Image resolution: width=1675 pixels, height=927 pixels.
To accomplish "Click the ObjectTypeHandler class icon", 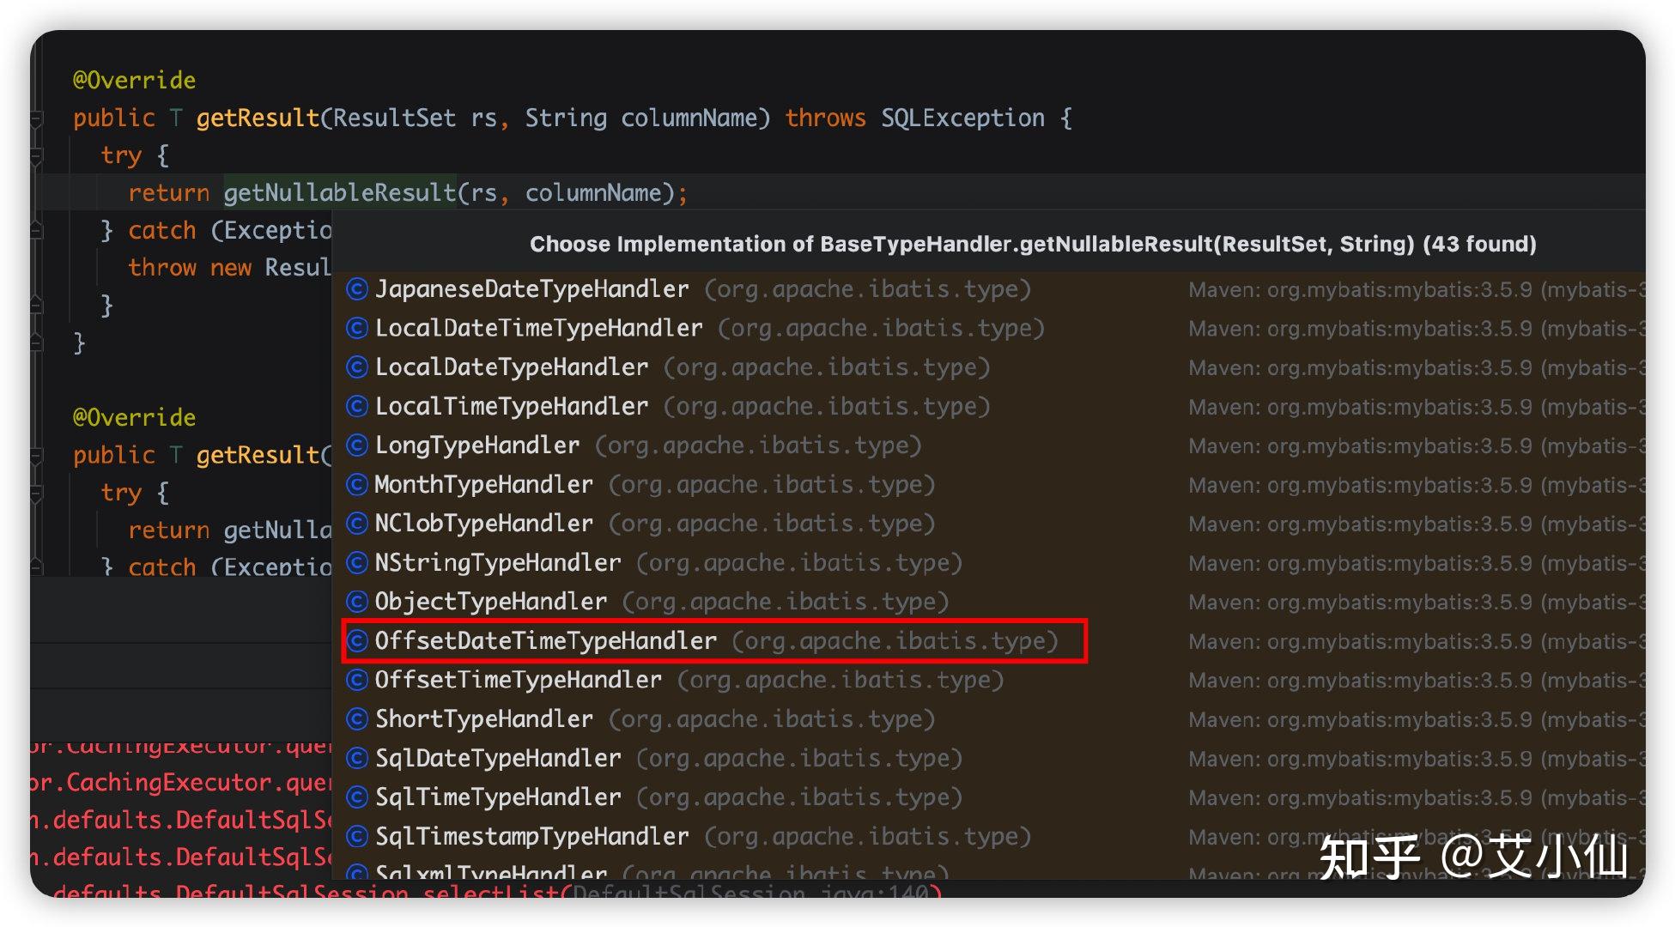I will coord(357,602).
